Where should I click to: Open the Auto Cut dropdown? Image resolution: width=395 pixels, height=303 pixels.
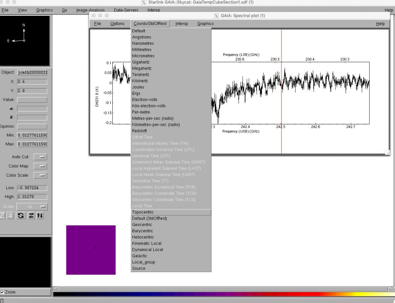pos(40,157)
